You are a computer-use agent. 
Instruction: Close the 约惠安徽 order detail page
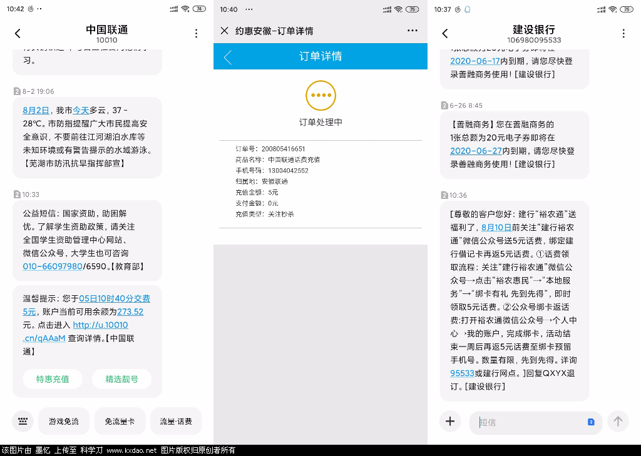click(x=225, y=31)
